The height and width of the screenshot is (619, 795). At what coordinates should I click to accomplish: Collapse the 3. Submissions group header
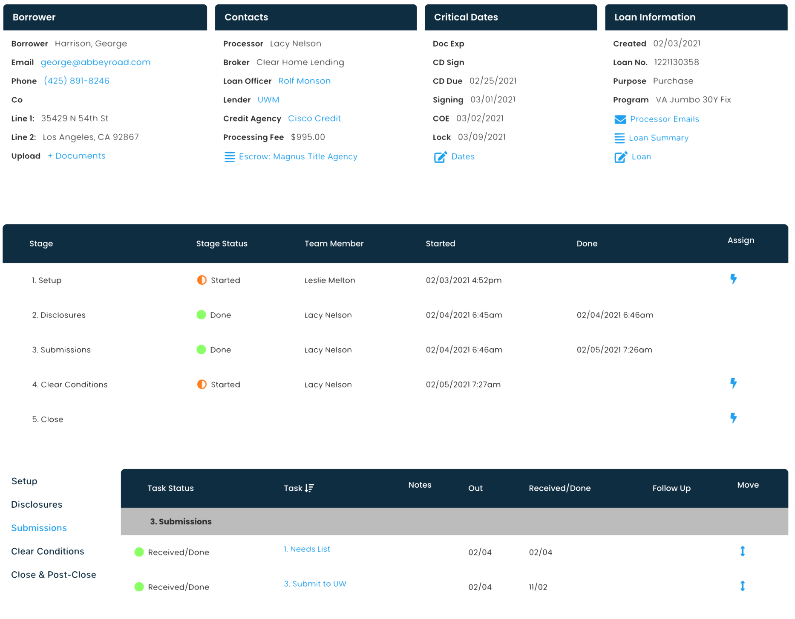pos(181,521)
